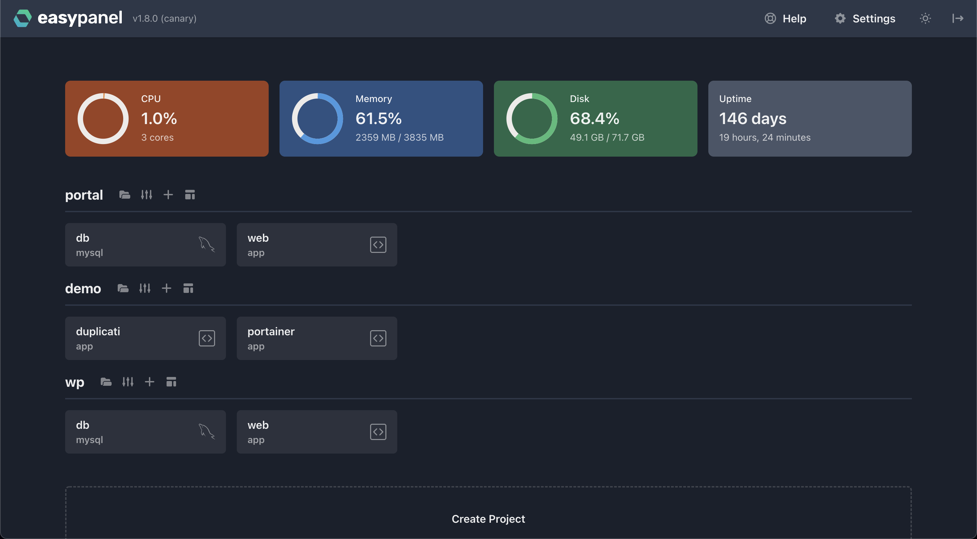Add a service to wp project
The height and width of the screenshot is (539, 977).
[x=149, y=382]
